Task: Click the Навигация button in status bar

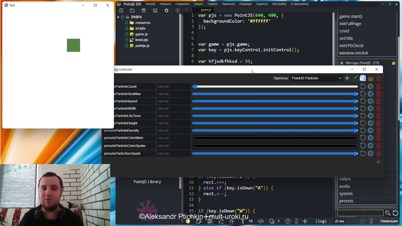Action: point(389,221)
